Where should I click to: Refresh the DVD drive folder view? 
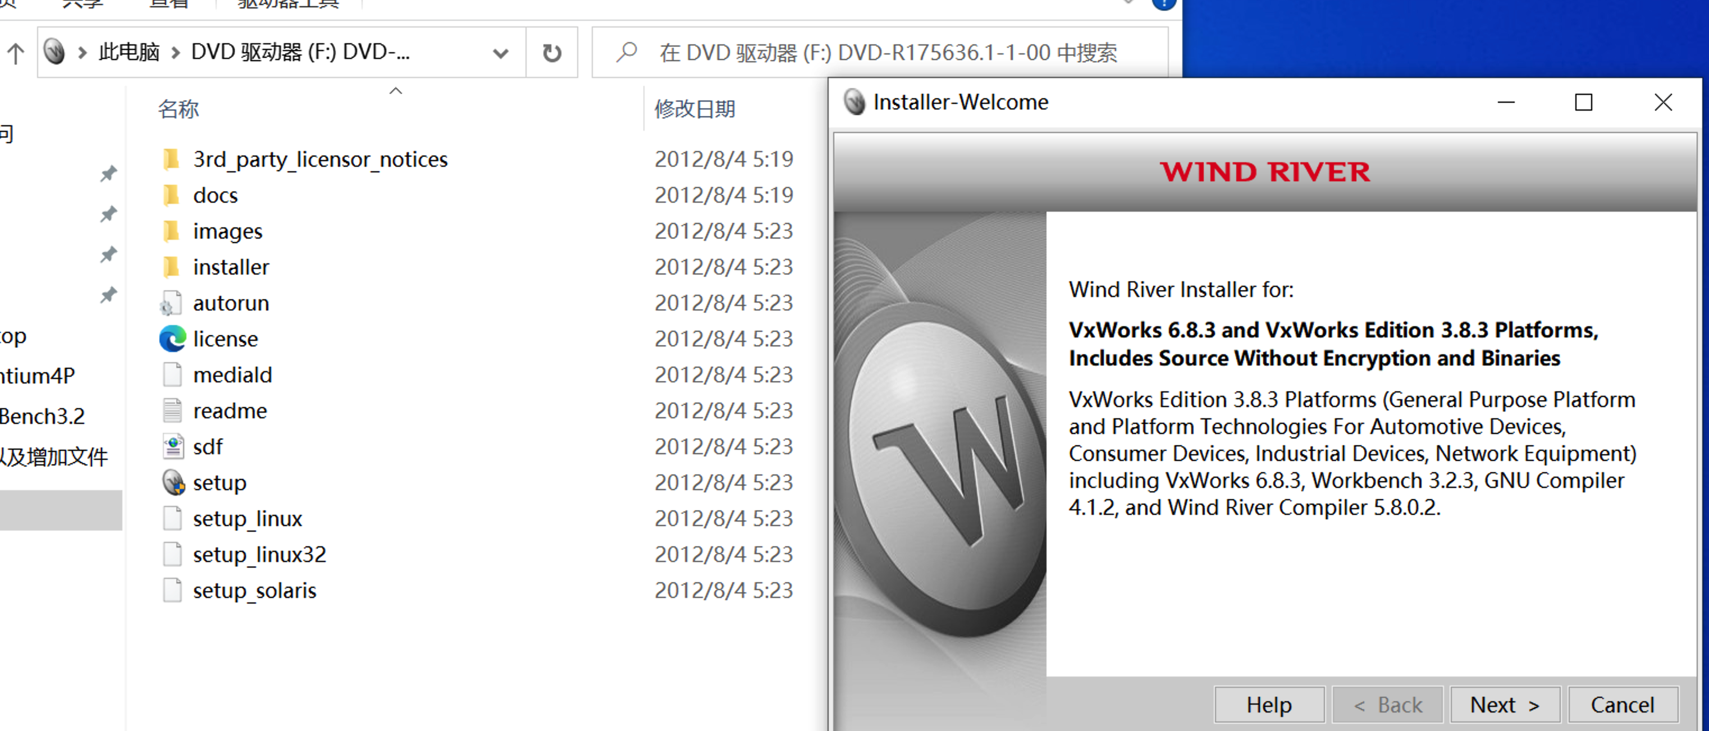point(551,52)
